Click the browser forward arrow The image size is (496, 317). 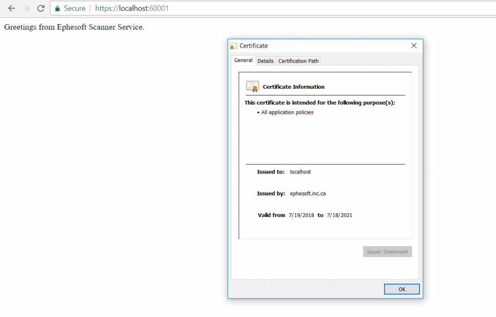point(26,8)
